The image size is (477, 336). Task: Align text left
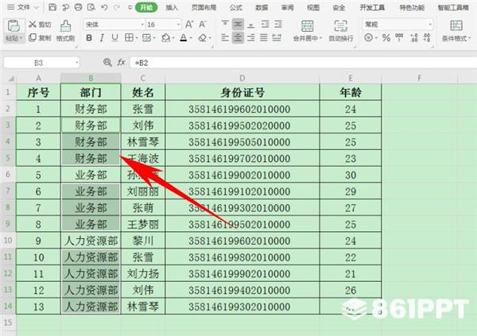pyautogui.click(x=225, y=37)
